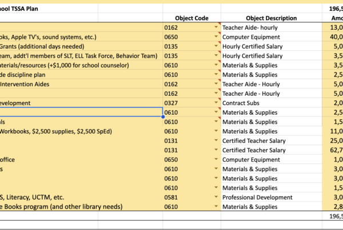Open dropdown for 0650 office Computer Equipment row
This screenshot has width=343, height=230.
click(216, 159)
